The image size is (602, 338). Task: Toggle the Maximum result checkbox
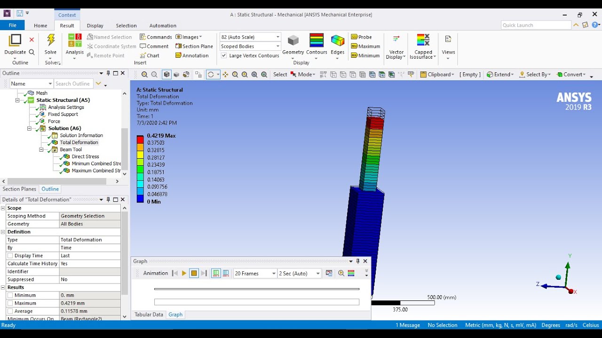(x=10, y=303)
